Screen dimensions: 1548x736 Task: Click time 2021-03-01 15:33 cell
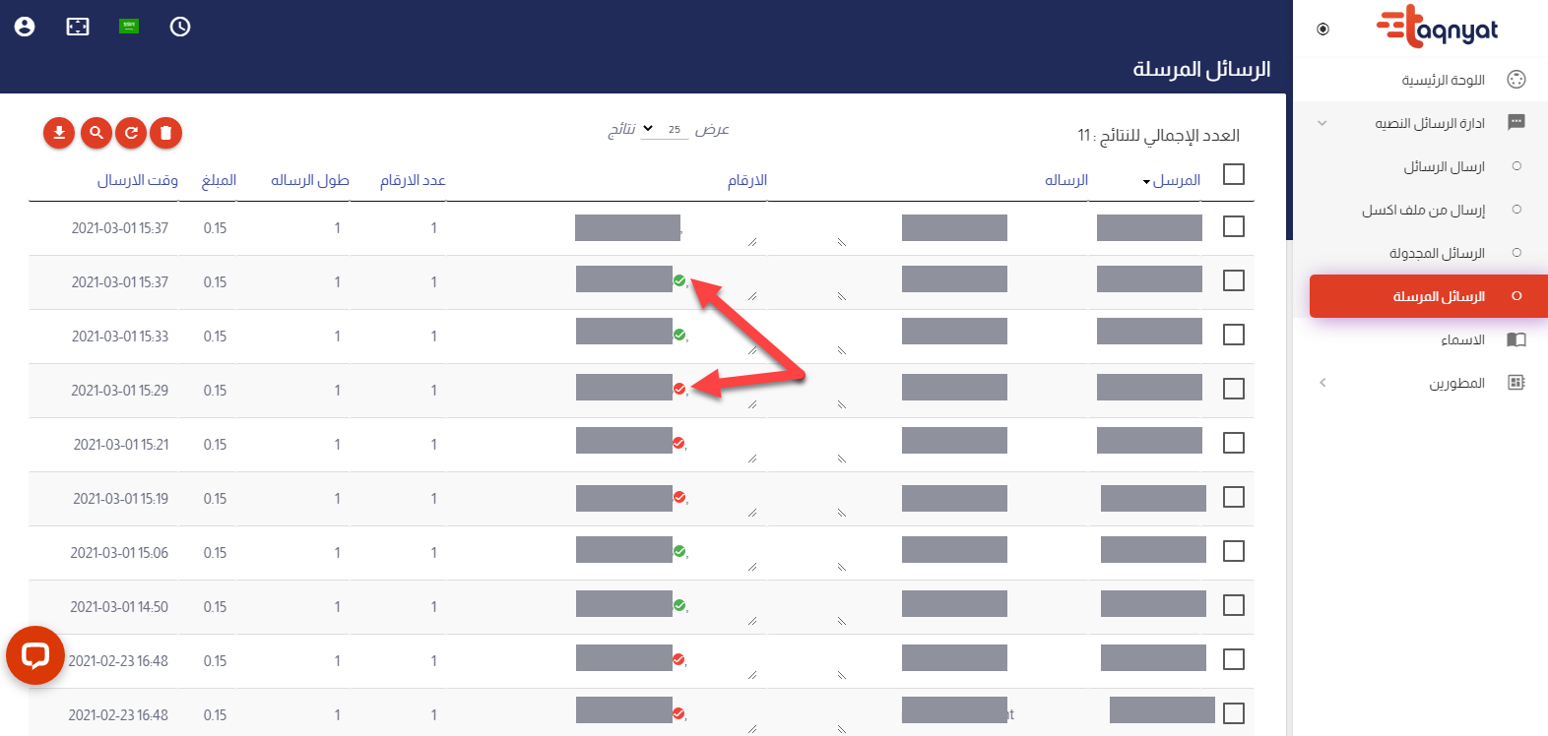(120, 337)
